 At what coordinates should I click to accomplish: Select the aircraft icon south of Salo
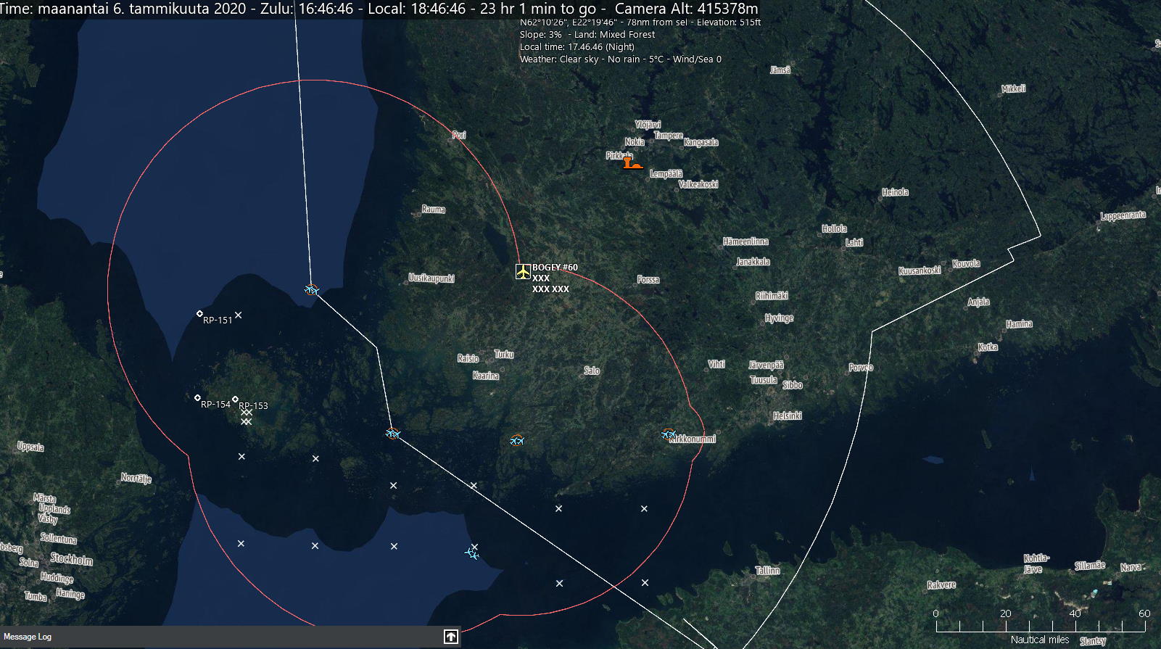tap(516, 440)
